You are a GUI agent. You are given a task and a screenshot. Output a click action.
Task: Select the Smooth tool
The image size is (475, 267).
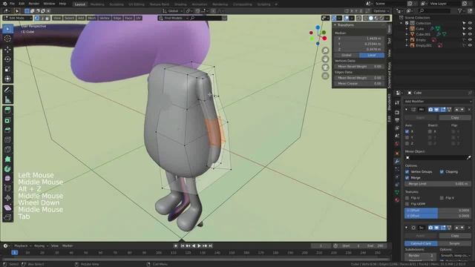[7, 178]
